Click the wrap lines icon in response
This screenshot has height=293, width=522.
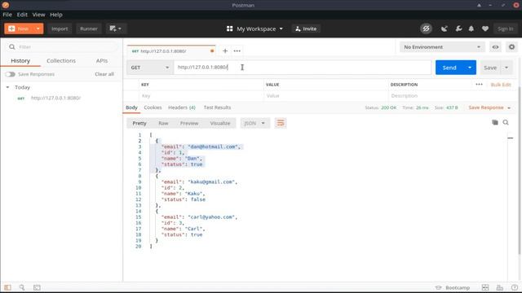281,123
